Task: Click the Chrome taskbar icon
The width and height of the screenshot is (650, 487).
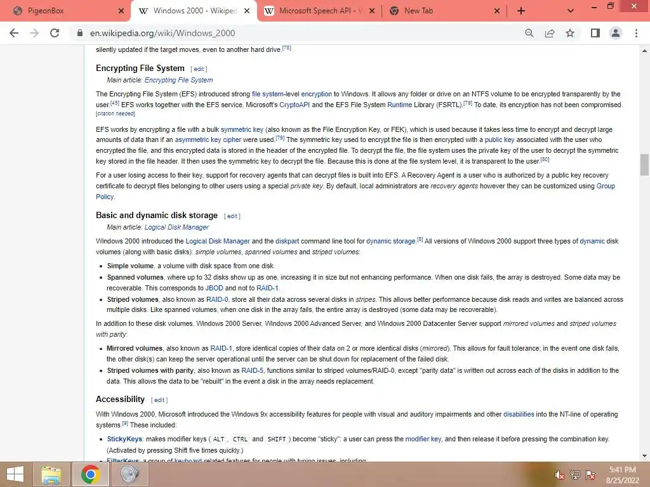Action: pyautogui.click(x=90, y=474)
